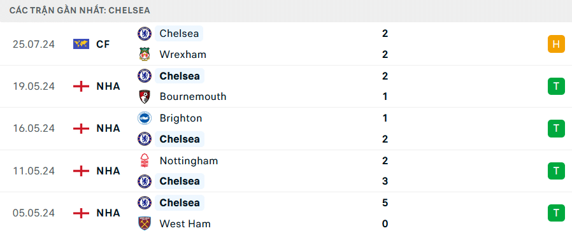Click the Bournemouth club crest icon
572x240 pixels.
click(145, 97)
